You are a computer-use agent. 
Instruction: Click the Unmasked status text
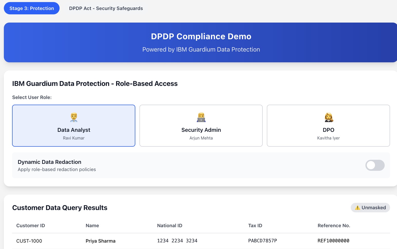click(374, 208)
